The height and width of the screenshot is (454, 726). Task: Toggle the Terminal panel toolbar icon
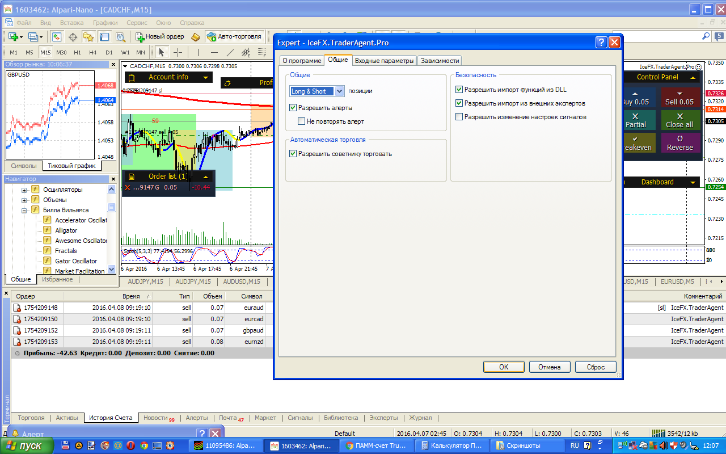[104, 37]
